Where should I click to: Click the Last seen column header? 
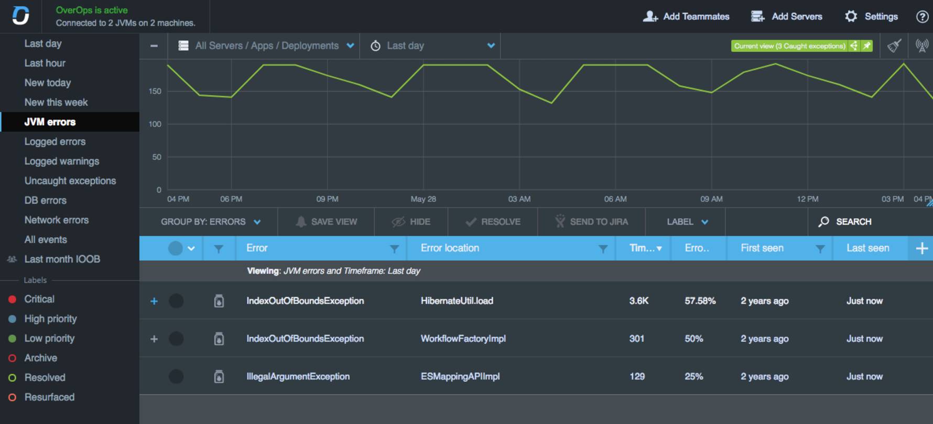point(867,248)
